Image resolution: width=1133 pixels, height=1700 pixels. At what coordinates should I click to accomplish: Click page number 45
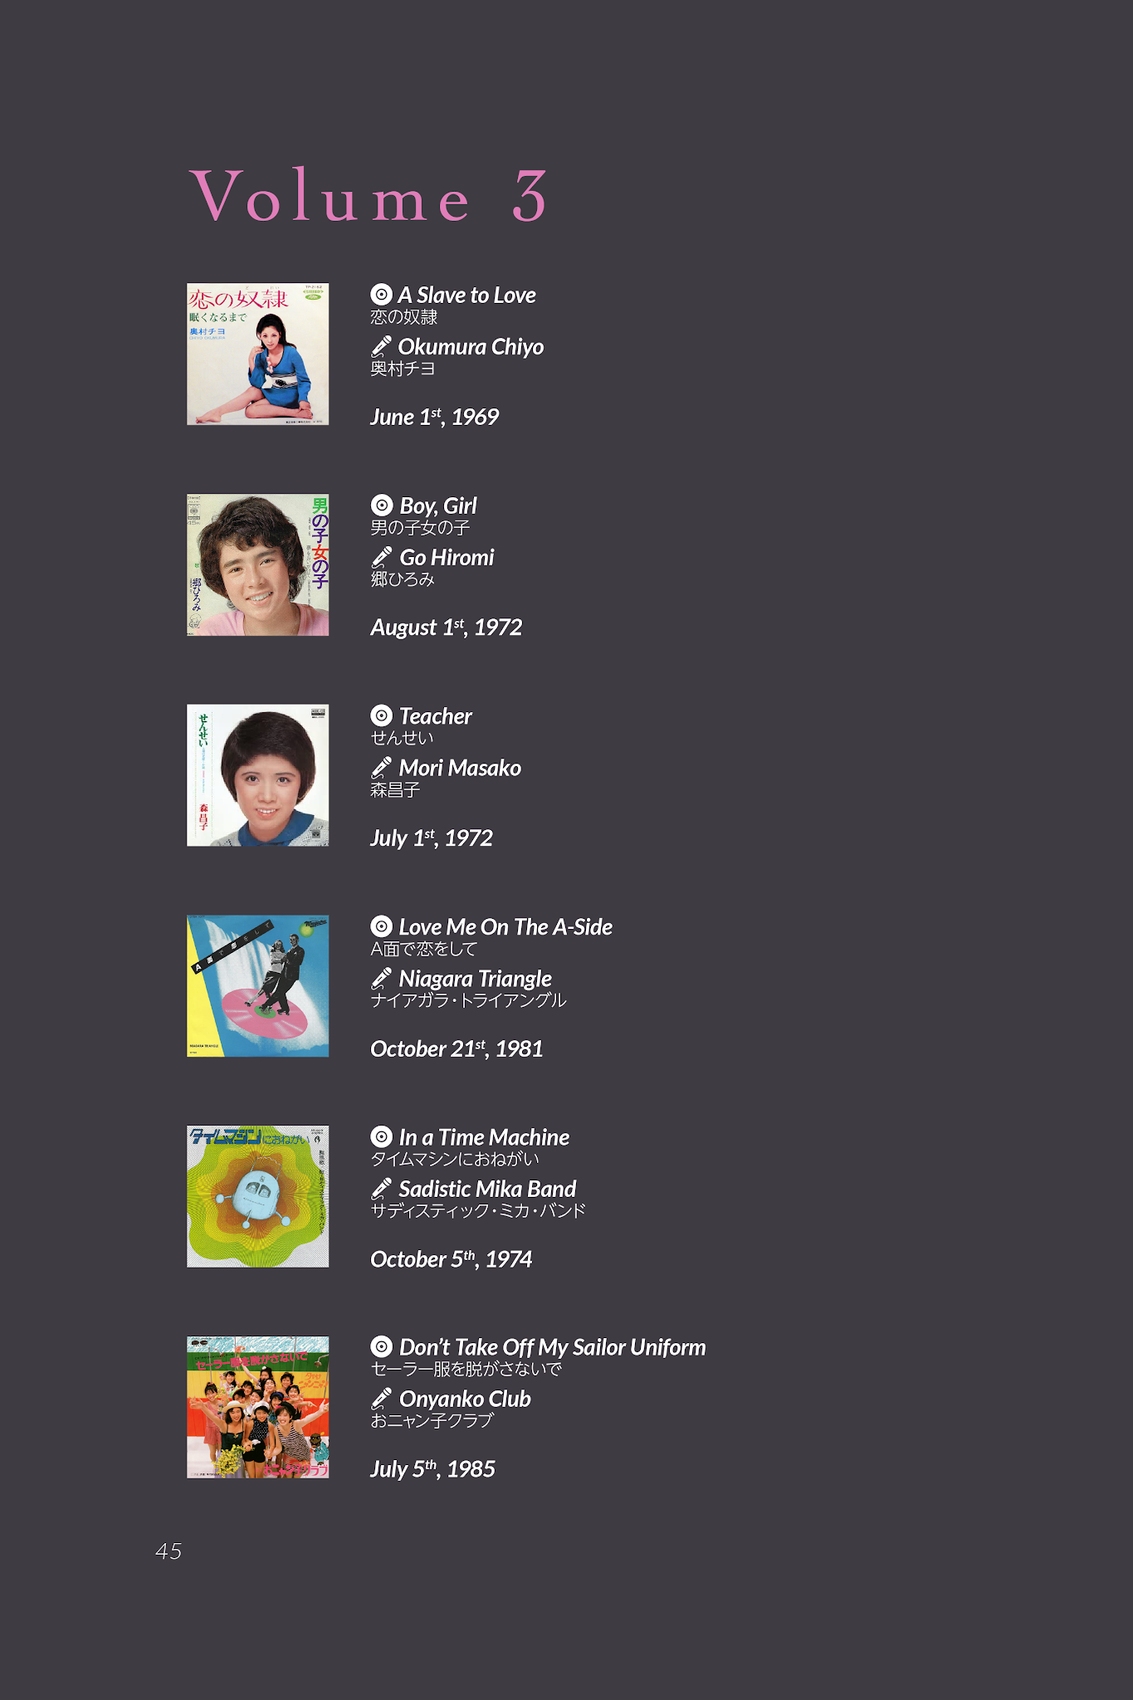(168, 1551)
